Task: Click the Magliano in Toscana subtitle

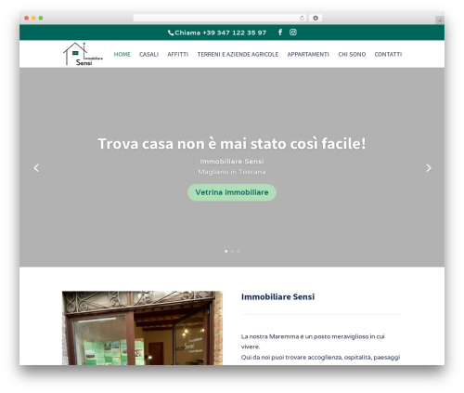Action: coord(232,172)
